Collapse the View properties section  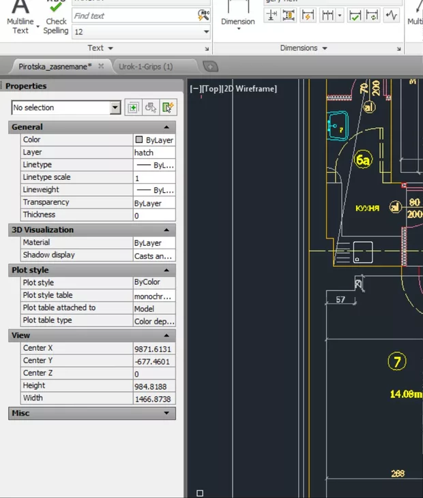[166, 335]
